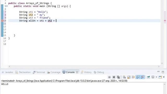Toggle Scroll Lock in the console
167x94 pixels.
pyautogui.click(x=129, y=77)
